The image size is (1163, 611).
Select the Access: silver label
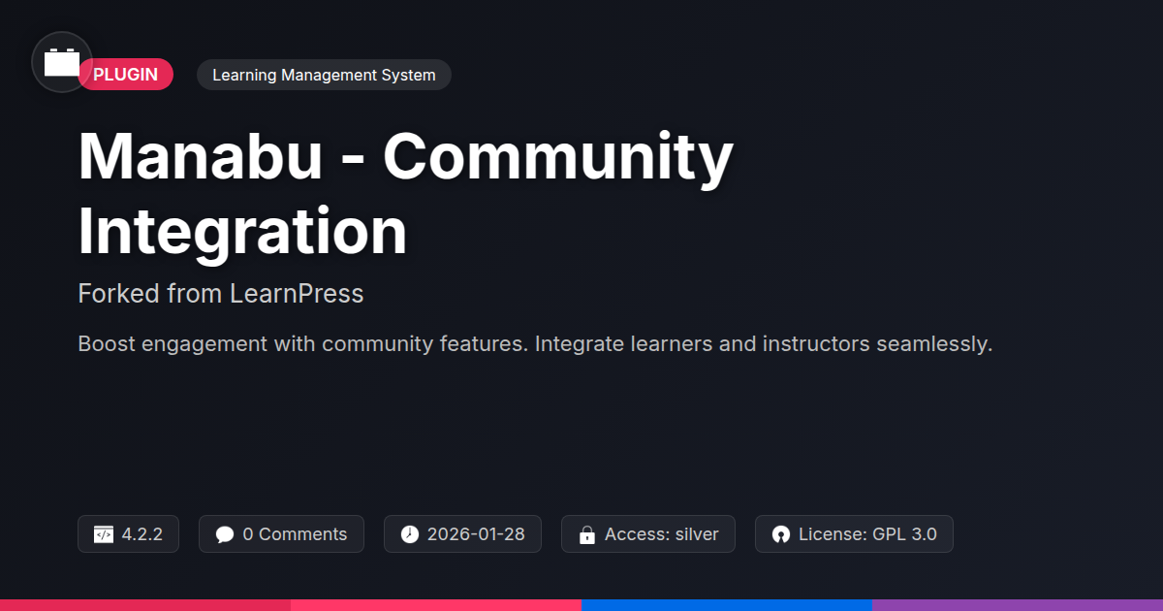tap(662, 534)
